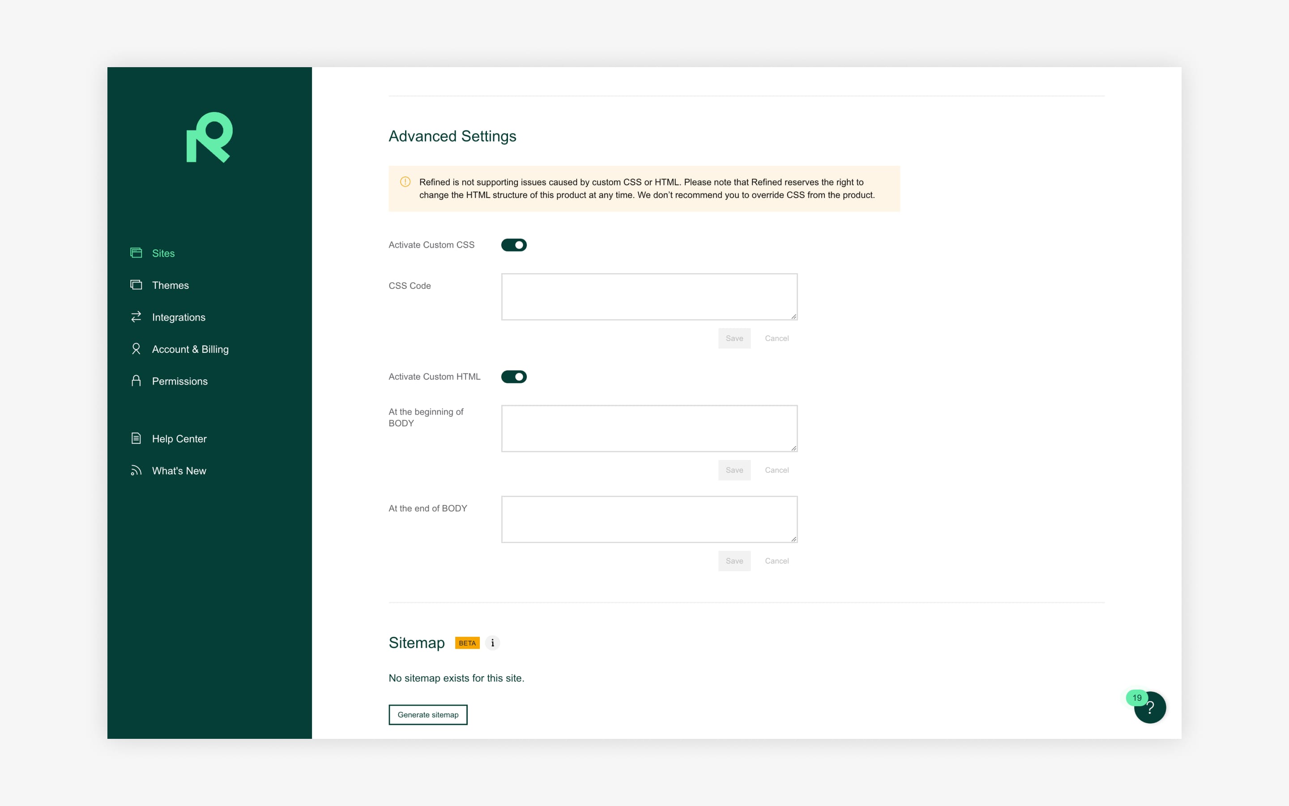
Task: Turn off Activate Custom HTML
Action: 513,376
